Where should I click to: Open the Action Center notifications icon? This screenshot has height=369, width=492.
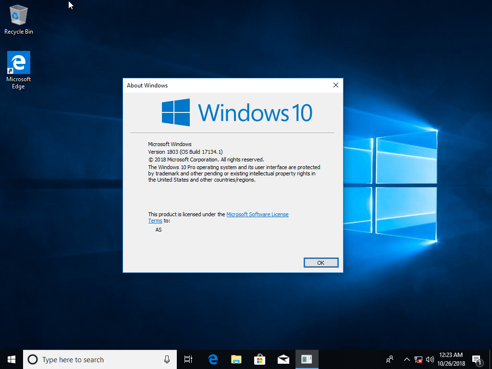tap(477, 360)
